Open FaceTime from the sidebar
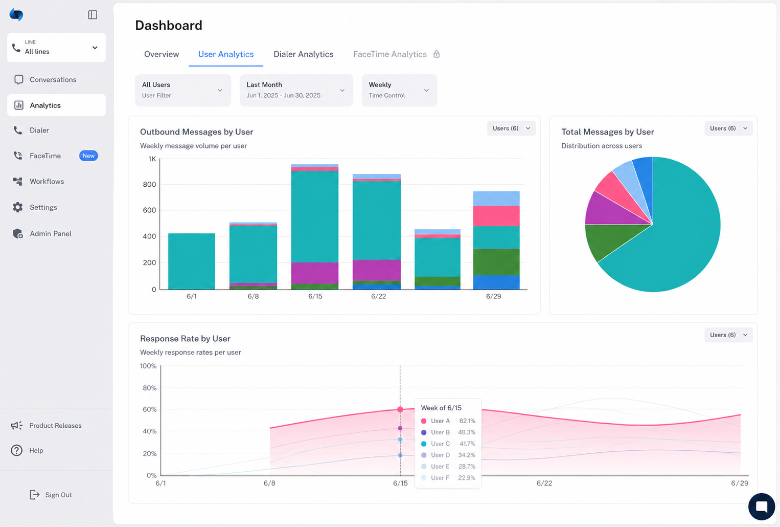Screen dimensions: 780x527 pyautogui.click(x=45, y=156)
